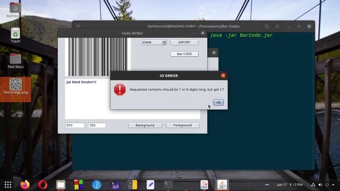
Task: Click the Background color button
Action: (145, 125)
